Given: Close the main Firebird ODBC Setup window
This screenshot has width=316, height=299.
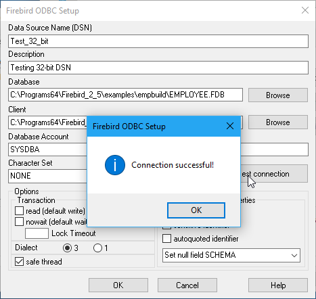Looking at the screenshot, I should coord(305,10).
